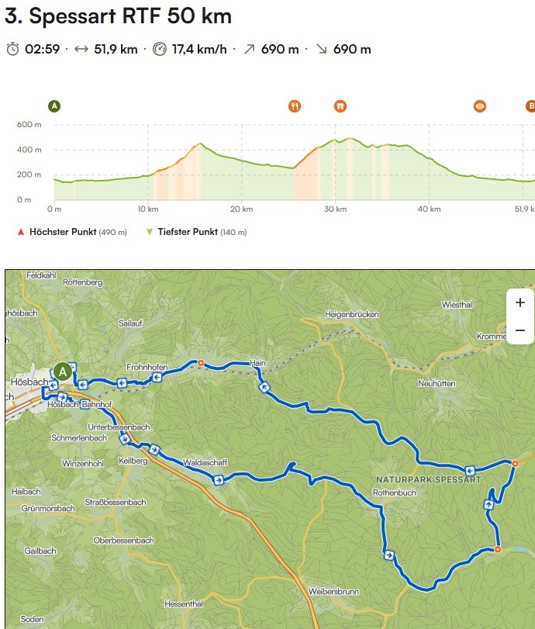Click the average speed gauge icon
This screenshot has height=629, width=535.
point(160,49)
